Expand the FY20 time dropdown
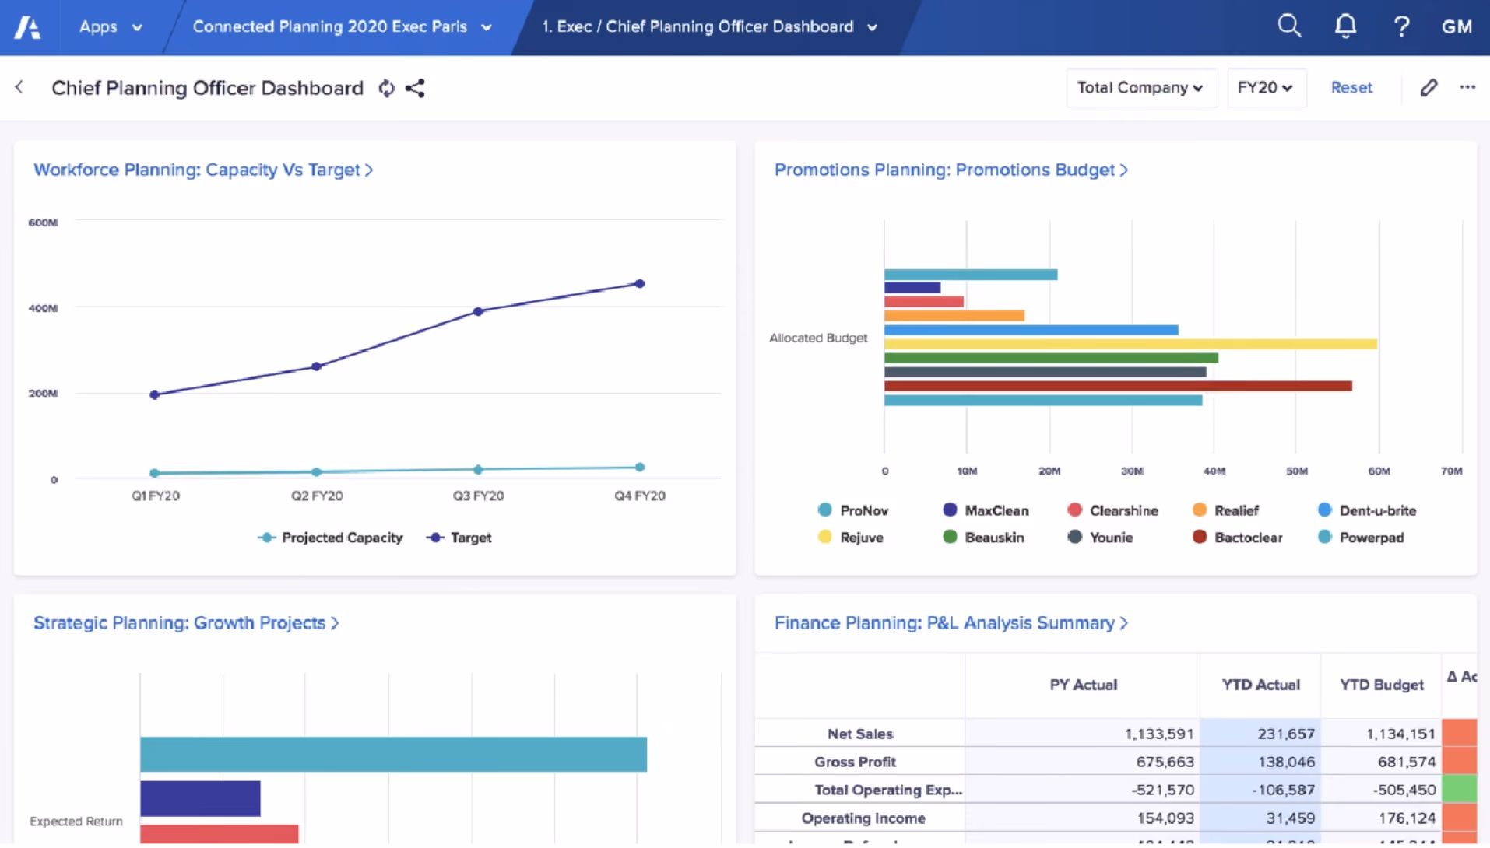This screenshot has width=1490, height=848. 1266,87
